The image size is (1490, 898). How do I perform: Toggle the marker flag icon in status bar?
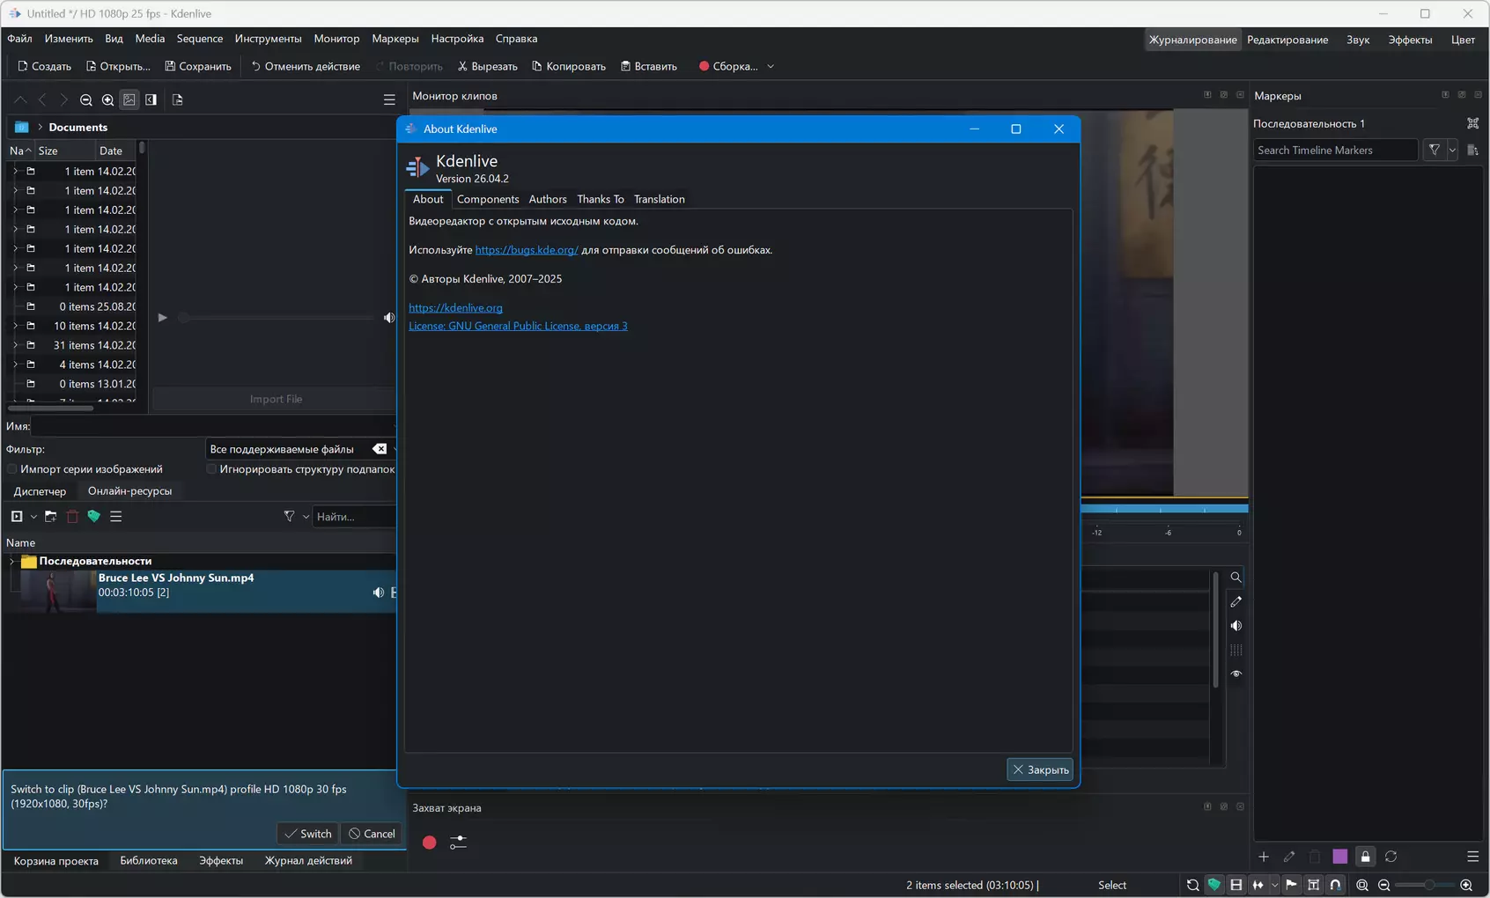click(1291, 885)
